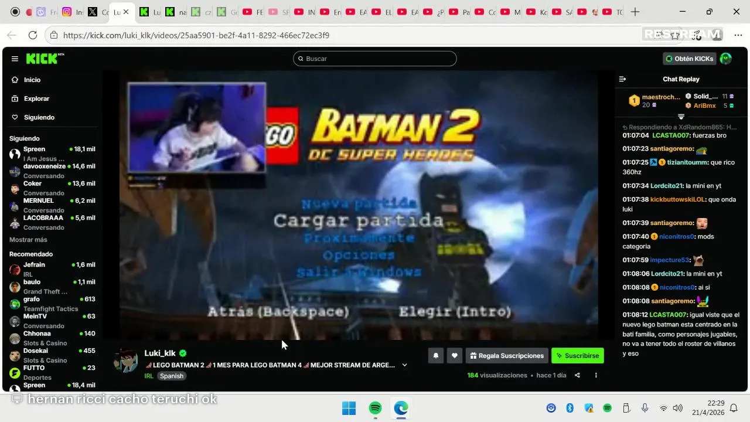Click the microphone tray icon
The image size is (750, 422).
click(645, 408)
